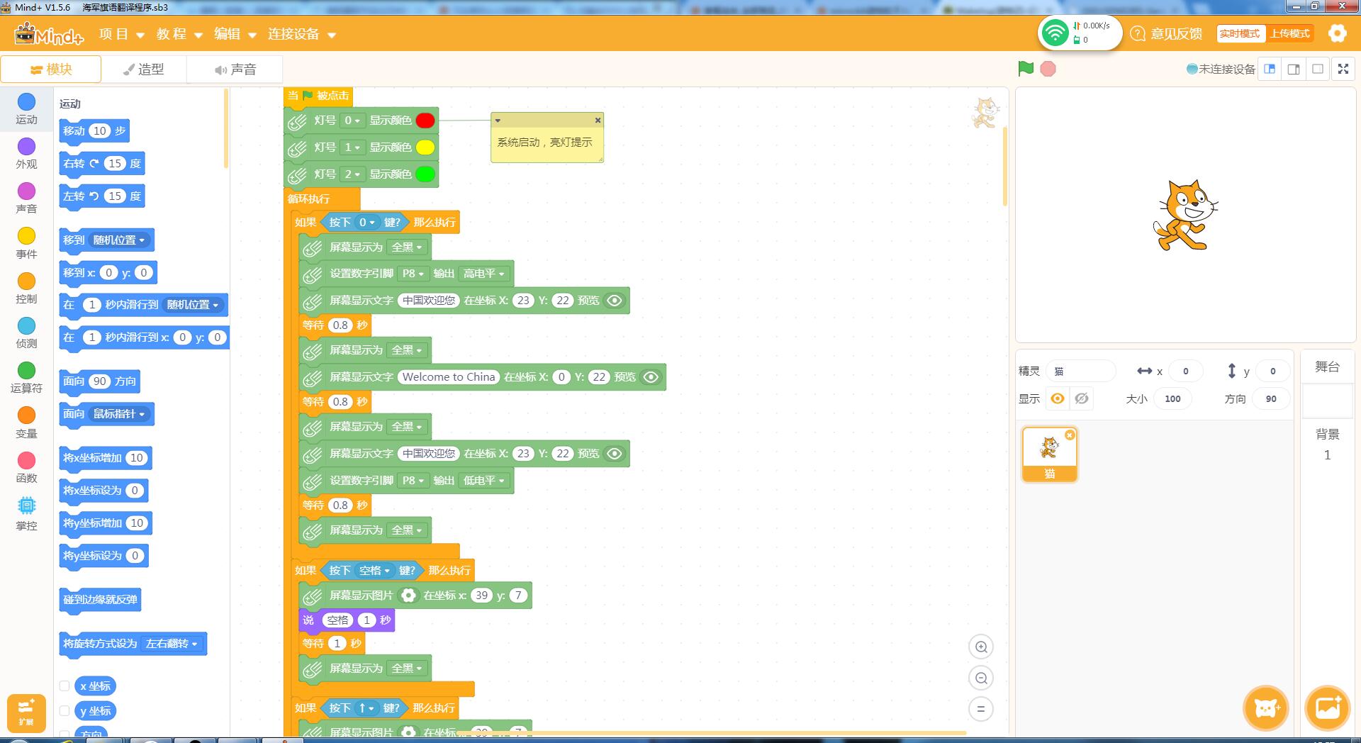Select the 运算符 operators category
Screen dimensions: 1361x743
click(26, 378)
